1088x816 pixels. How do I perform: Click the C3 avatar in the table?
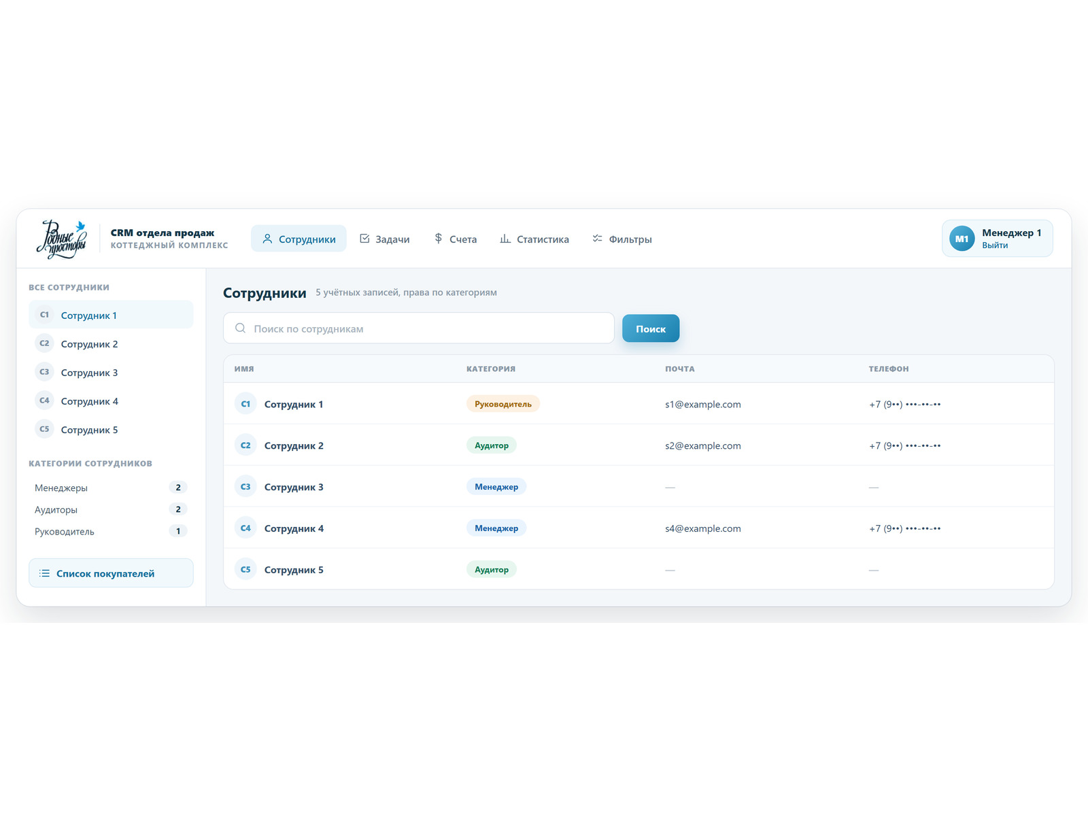click(245, 487)
